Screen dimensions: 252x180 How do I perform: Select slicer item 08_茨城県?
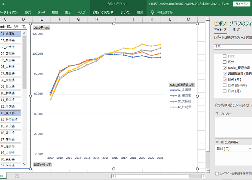point(10,80)
